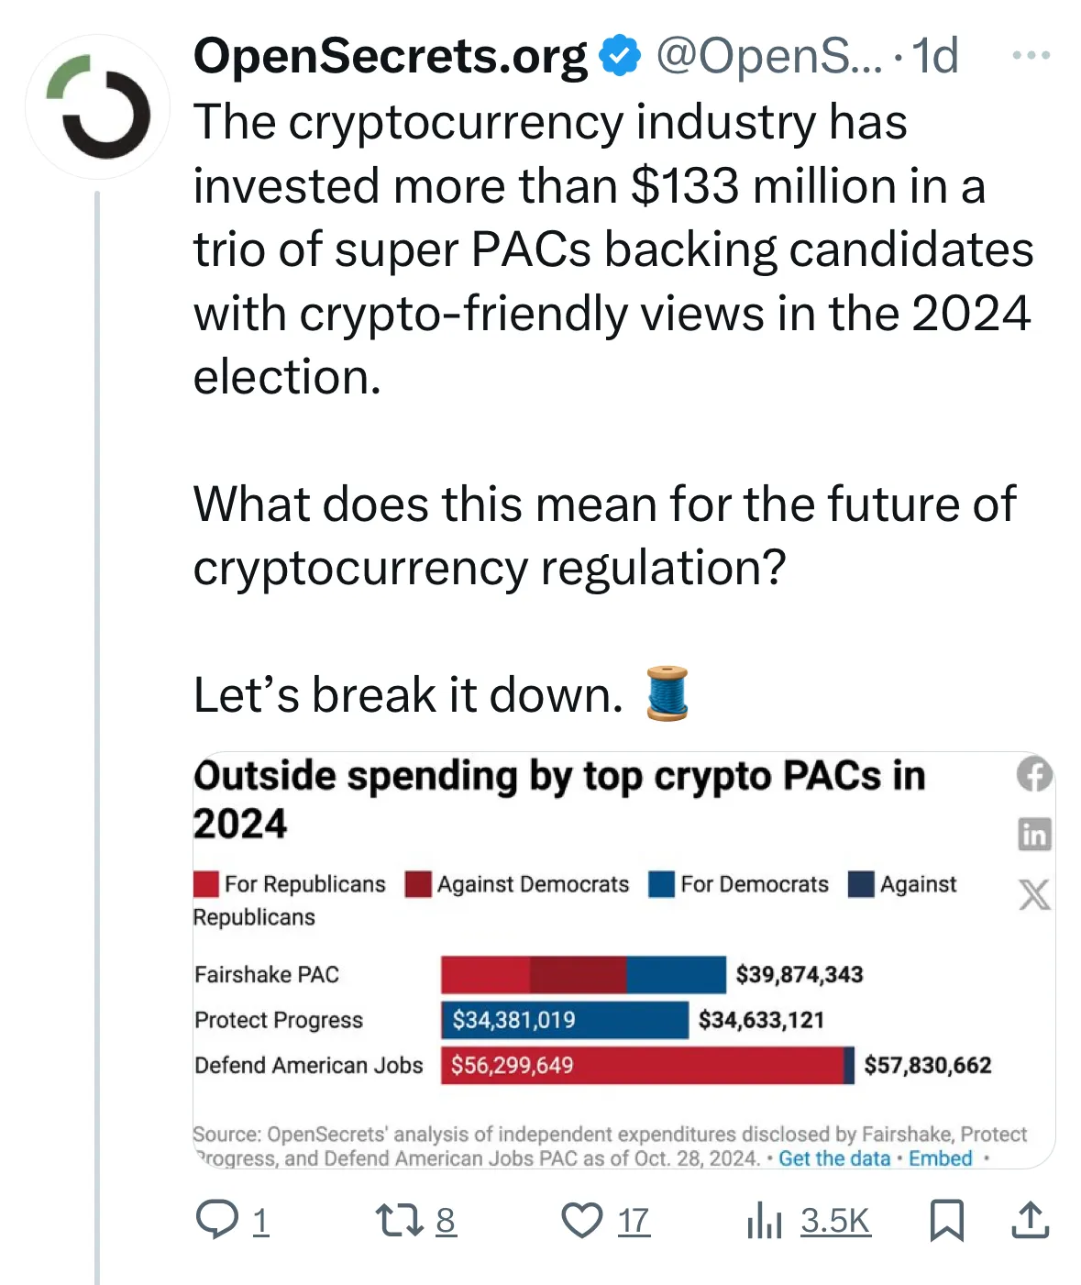Click the "Get the data" link

coord(834,1158)
